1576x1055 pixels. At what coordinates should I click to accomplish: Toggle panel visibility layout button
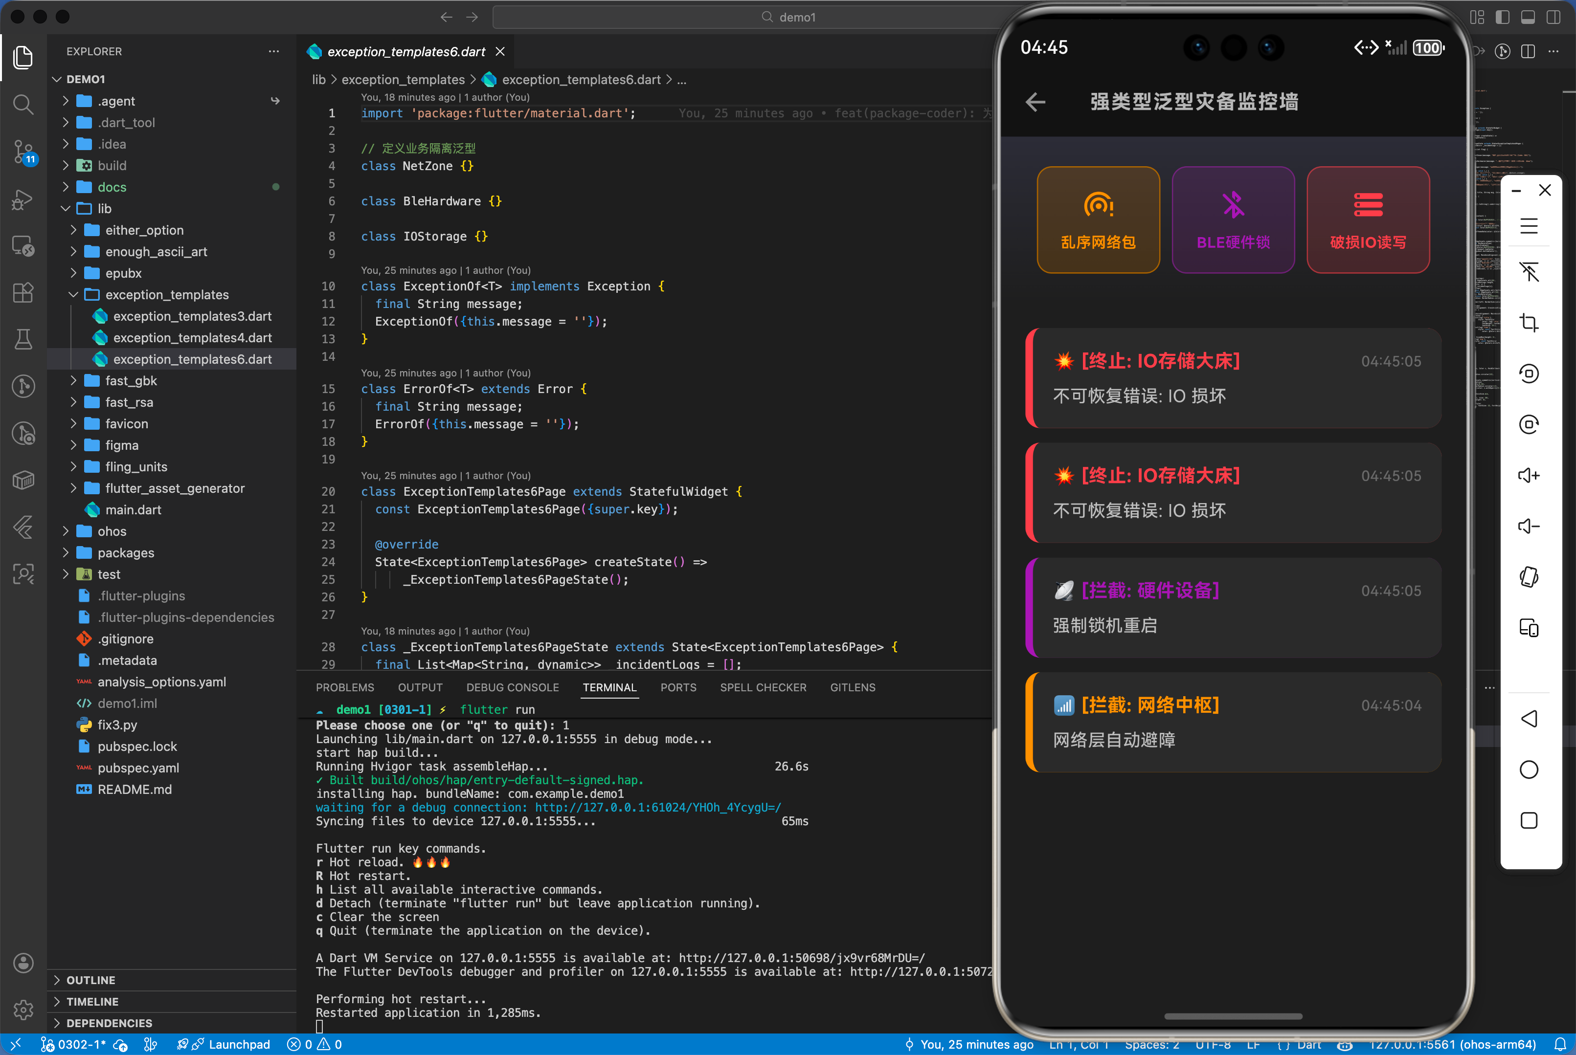point(1528,17)
